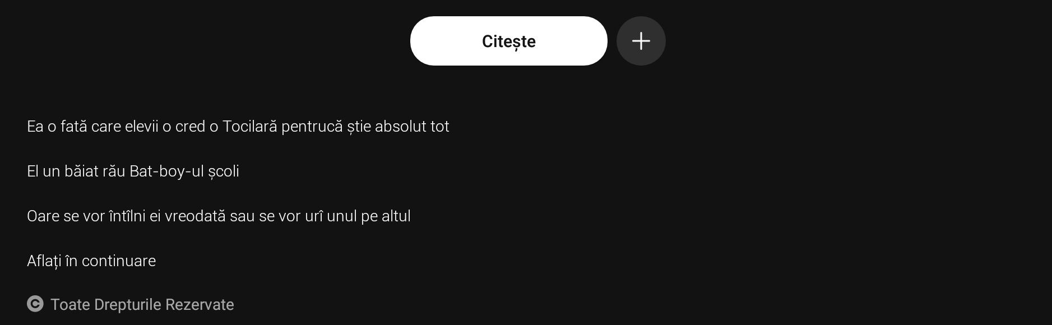The width and height of the screenshot is (1052, 325).
Task: Click the word 'Tocilară' in the description
Action: [250, 127]
